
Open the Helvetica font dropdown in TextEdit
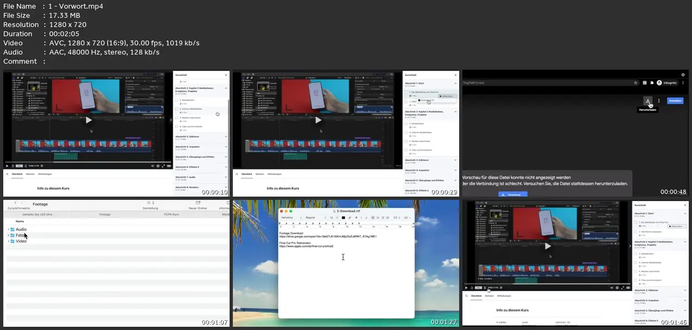(x=291, y=218)
